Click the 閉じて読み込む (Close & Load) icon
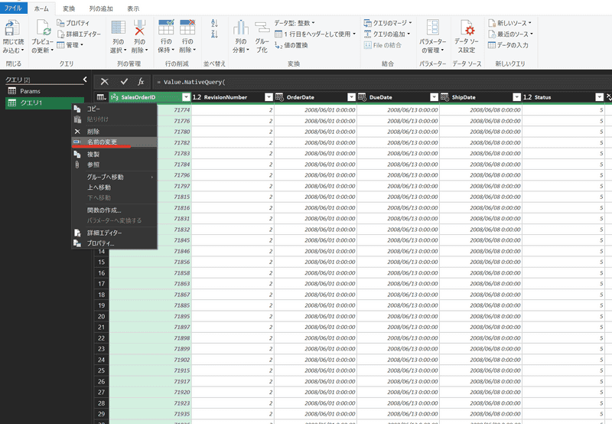612x424 pixels. point(12,29)
